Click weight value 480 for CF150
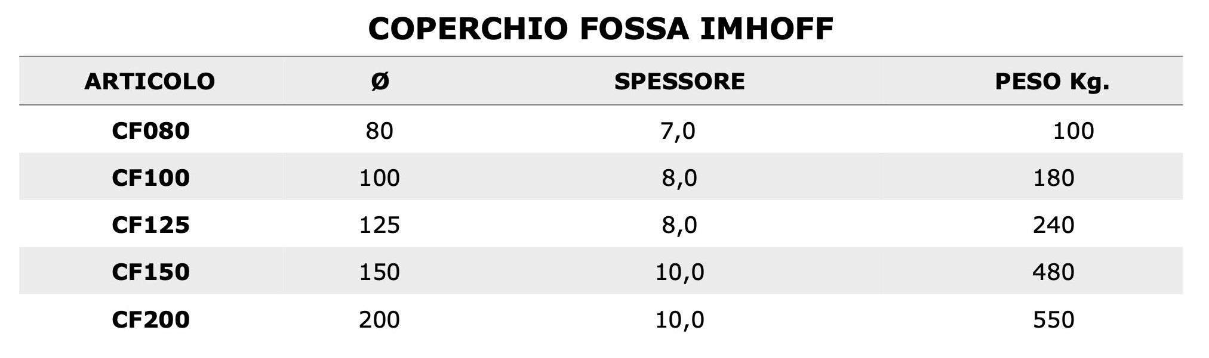Screen dimensions: 1209x358 click(x=1053, y=272)
